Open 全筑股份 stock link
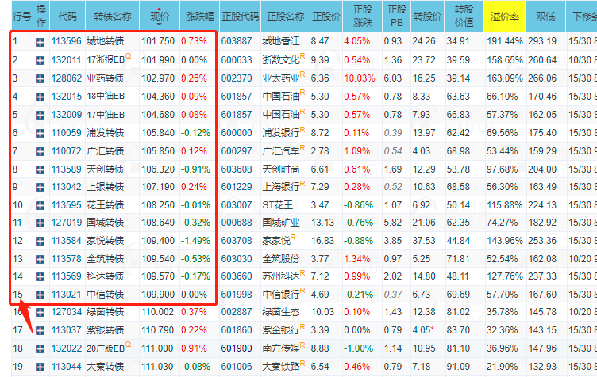The image size is (597, 377). [281, 259]
